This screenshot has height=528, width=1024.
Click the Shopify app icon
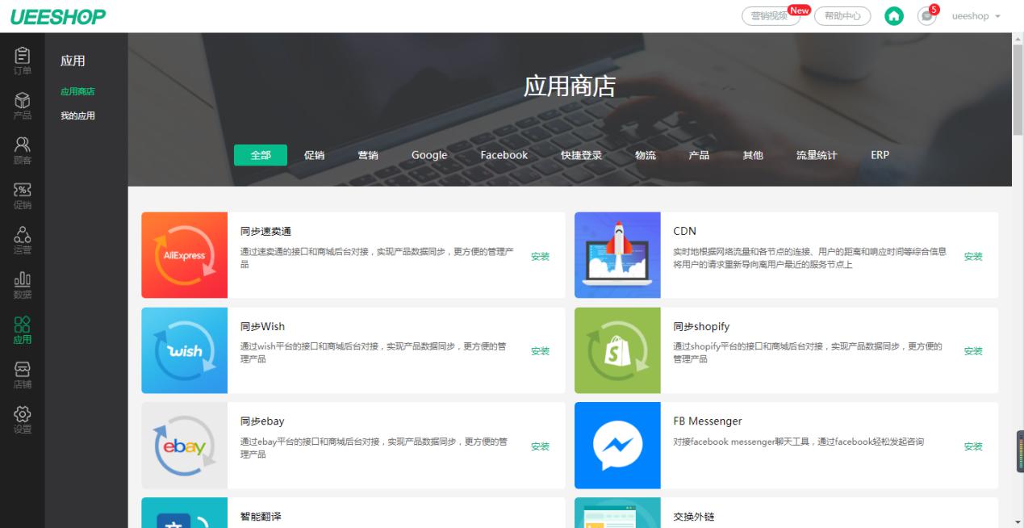pyautogui.click(x=617, y=350)
